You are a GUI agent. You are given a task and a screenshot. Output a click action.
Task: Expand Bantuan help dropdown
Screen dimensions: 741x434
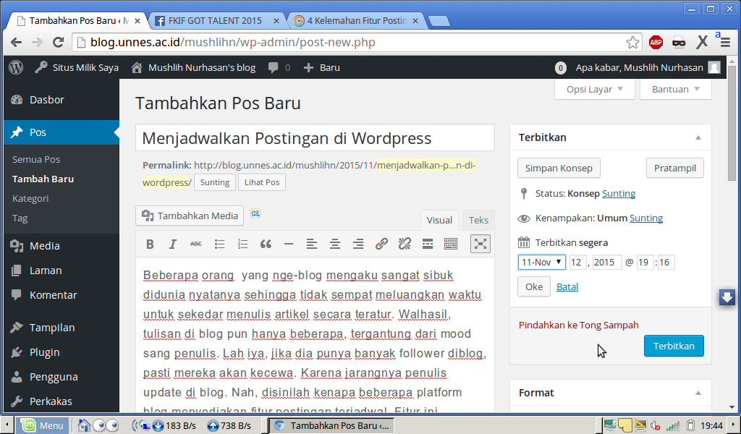pos(675,89)
